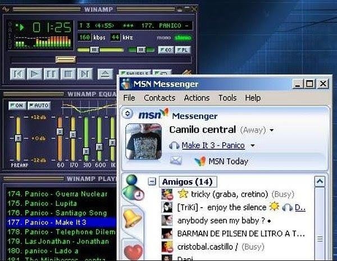Open dropdown arrow beside Make It 3 - Panico
This screenshot has height=261, width=337.
pyautogui.click(x=253, y=145)
